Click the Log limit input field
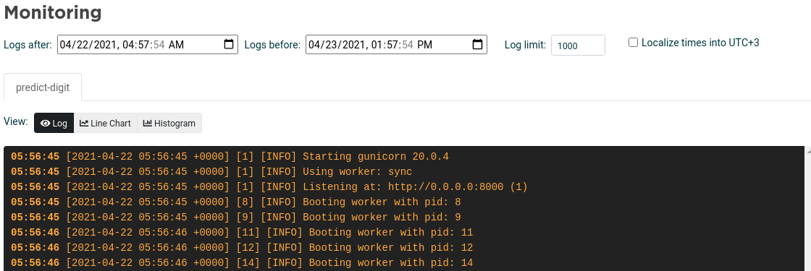This screenshot has height=271, width=811. [x=578, y=46]
